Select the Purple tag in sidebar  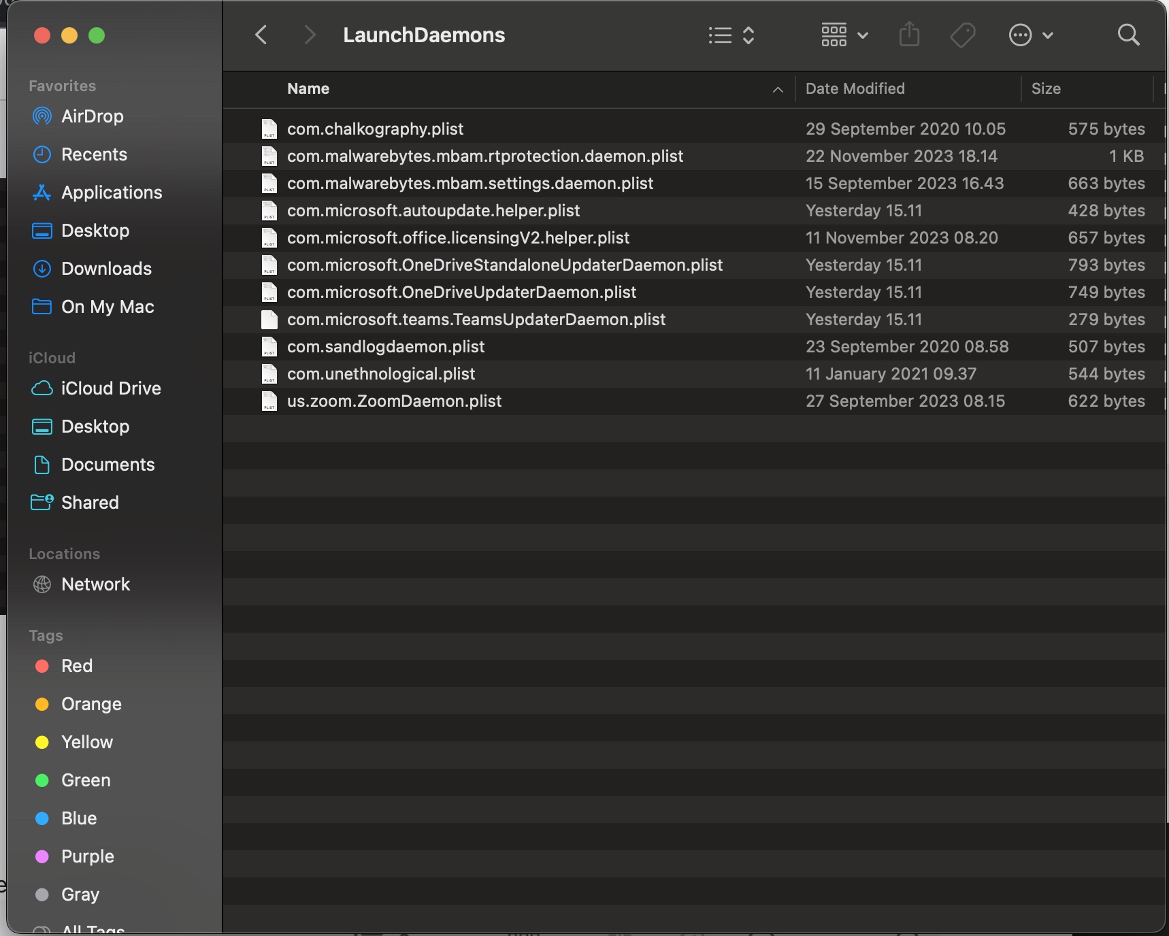point(87,856)
